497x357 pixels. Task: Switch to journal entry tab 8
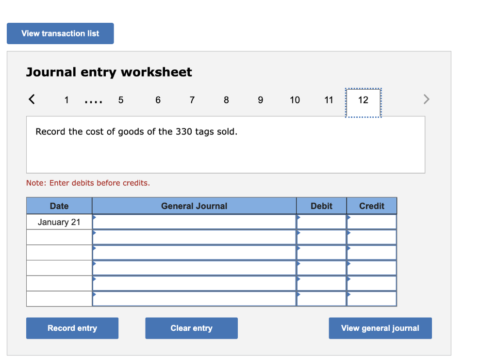pyautogui.click(x=226, y=100)
